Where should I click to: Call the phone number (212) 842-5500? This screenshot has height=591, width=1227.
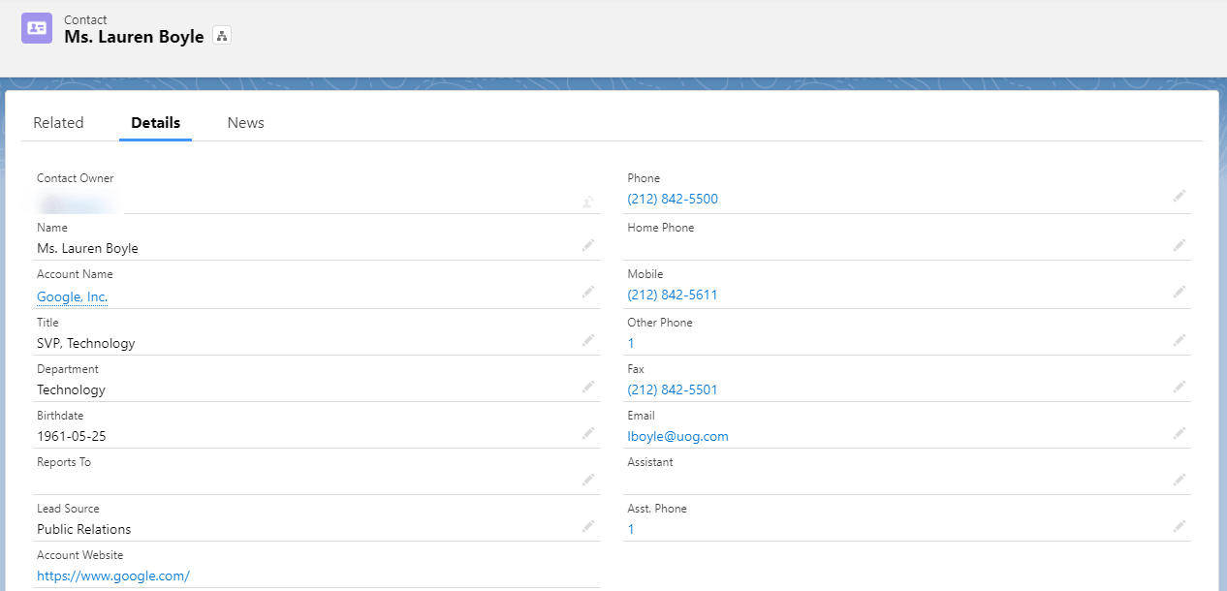[x=673, y=199]
